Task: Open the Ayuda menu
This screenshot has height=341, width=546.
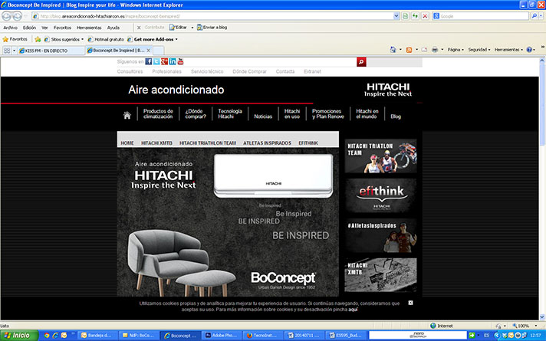Action: coord(113,28)
